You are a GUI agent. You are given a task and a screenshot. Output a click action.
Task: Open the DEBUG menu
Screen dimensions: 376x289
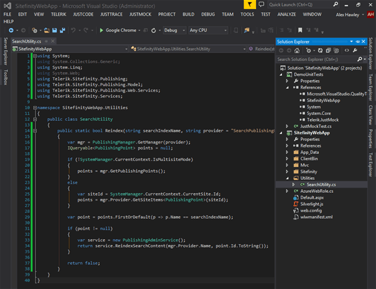[208, 14]
